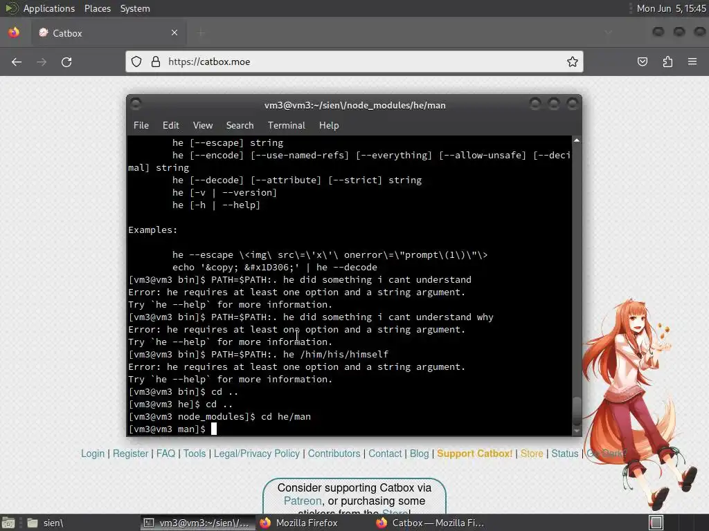Image resolution: width=709 pixels, height=531 pixels.
Task: Expand the list all tabs chevron
Action: pos(608,32)
